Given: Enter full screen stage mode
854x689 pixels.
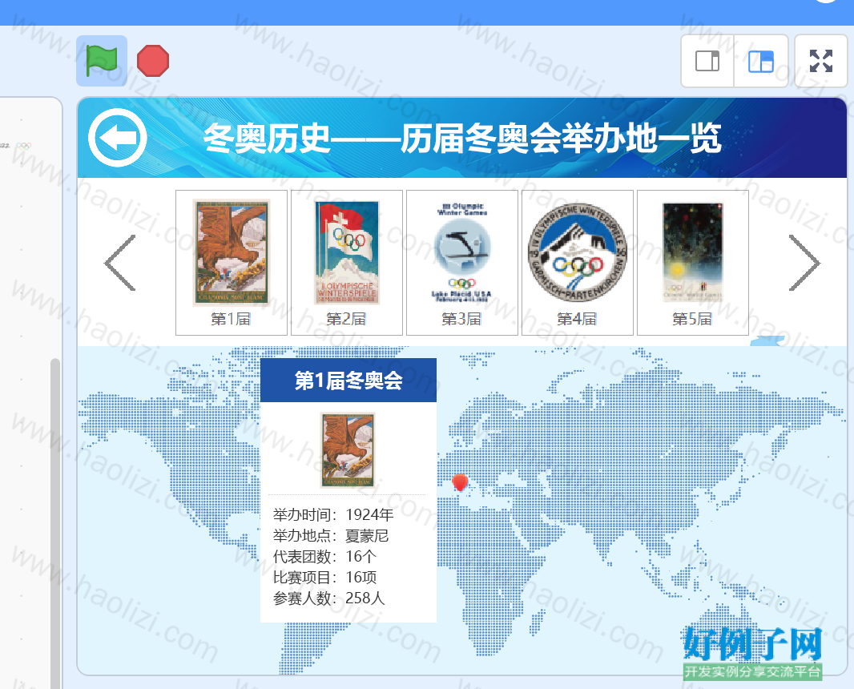Looking at the screenshot, I should (821, 61).
